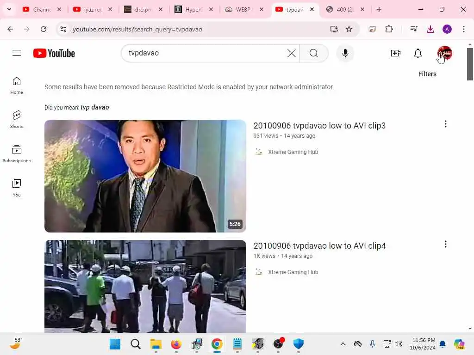Open the Windows Start button

[x=115, y=344]
